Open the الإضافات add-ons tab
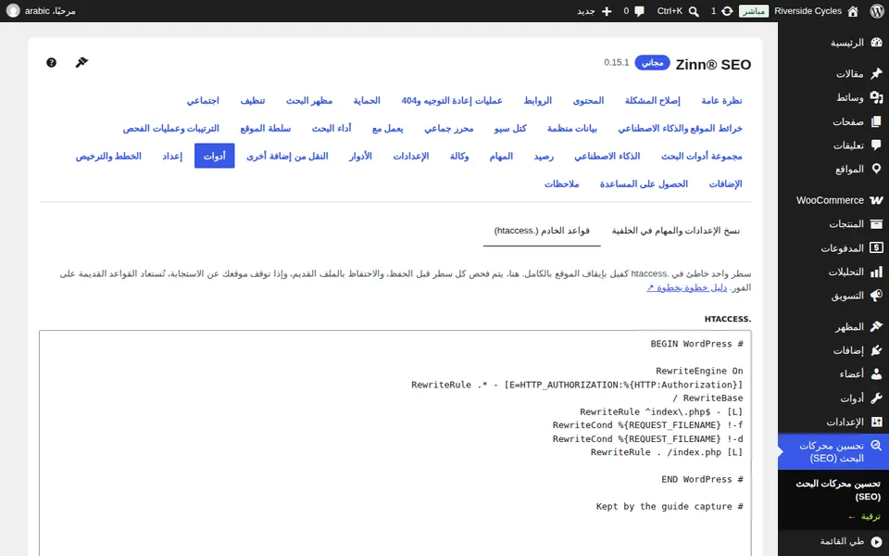Image resolution: width=889 pixels, height=556 pixels. pyautogui.click(x=726, y=183)
